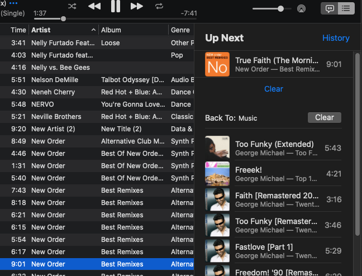Select the 8:18 New Order row

pyautogui.click(x=97, y=203)
